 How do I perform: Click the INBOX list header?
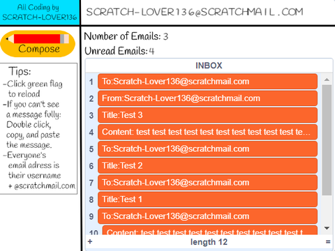[209, 66]
